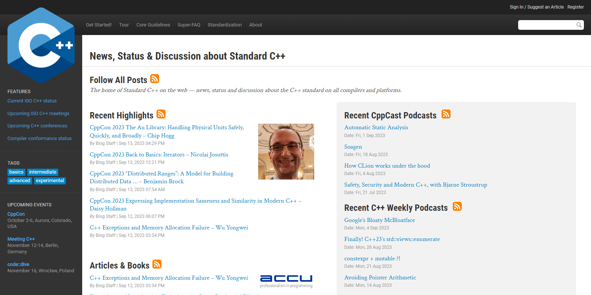Screen dimensions: 591x295
Task: Open the C++ Weekly Podcasts RSS icon
Action: pyautogui.click(x=457, y=206)
